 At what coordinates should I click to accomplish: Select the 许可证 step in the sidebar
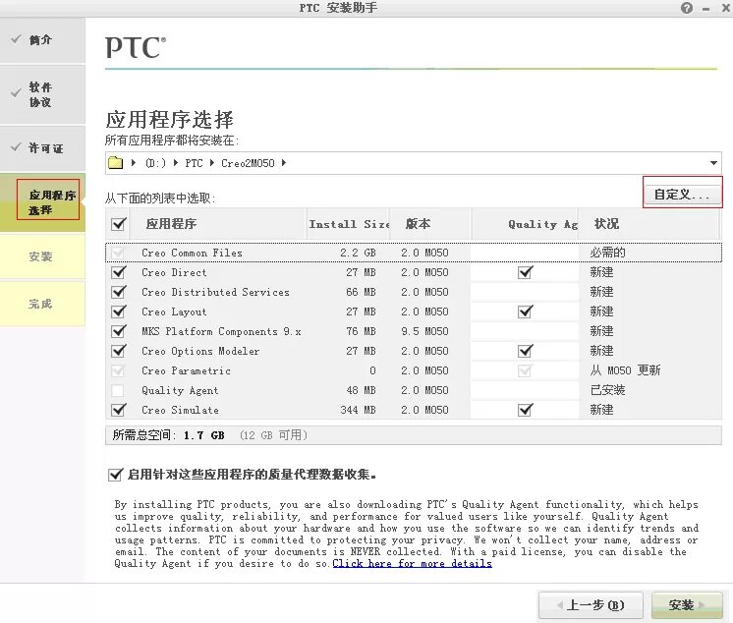point(45,148)
